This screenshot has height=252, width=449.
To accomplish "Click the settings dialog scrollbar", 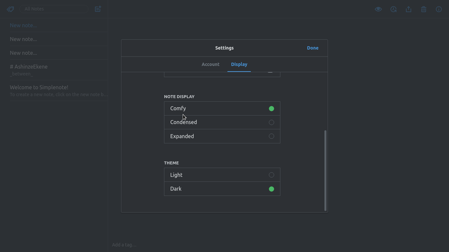I will tap(325, 171).
